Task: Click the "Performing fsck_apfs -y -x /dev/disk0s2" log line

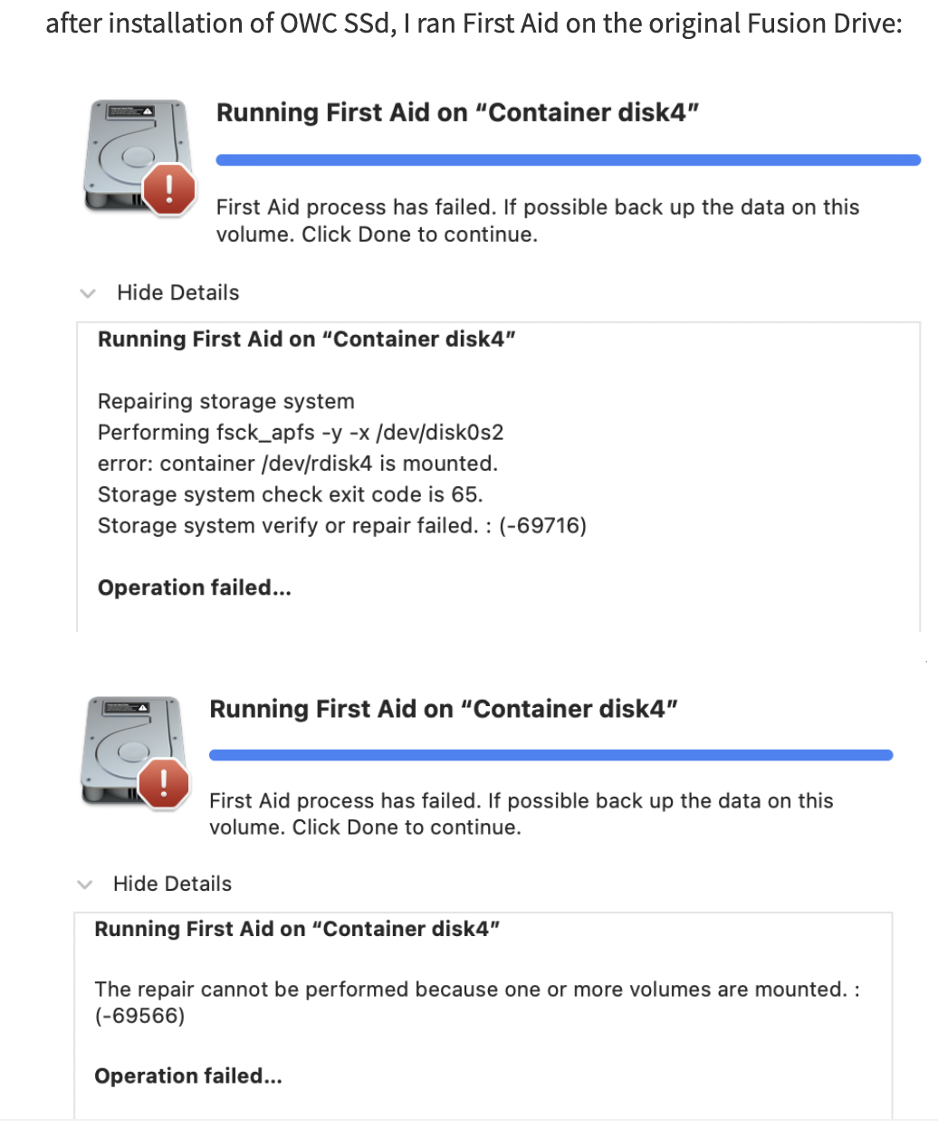Action: tap(301, 433)
